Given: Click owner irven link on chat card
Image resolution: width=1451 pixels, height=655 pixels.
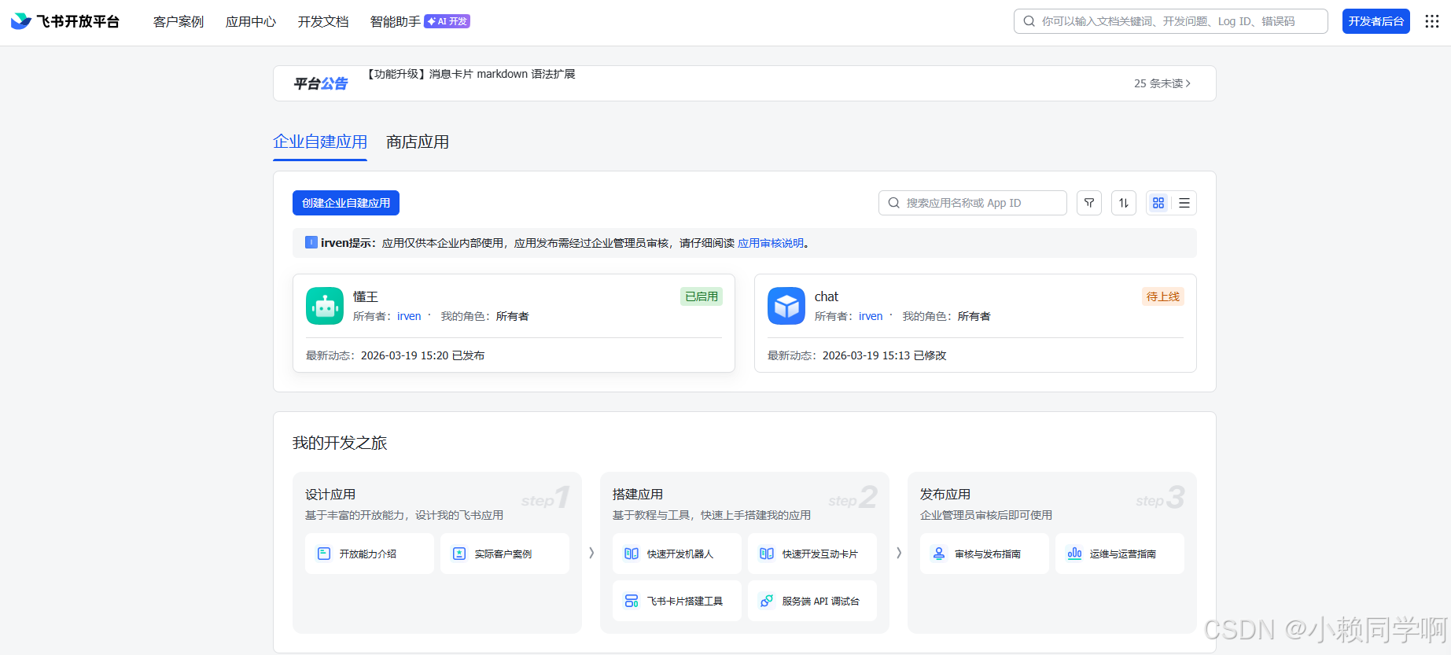Looking at the screenshot, I should [x=871, y=316].
